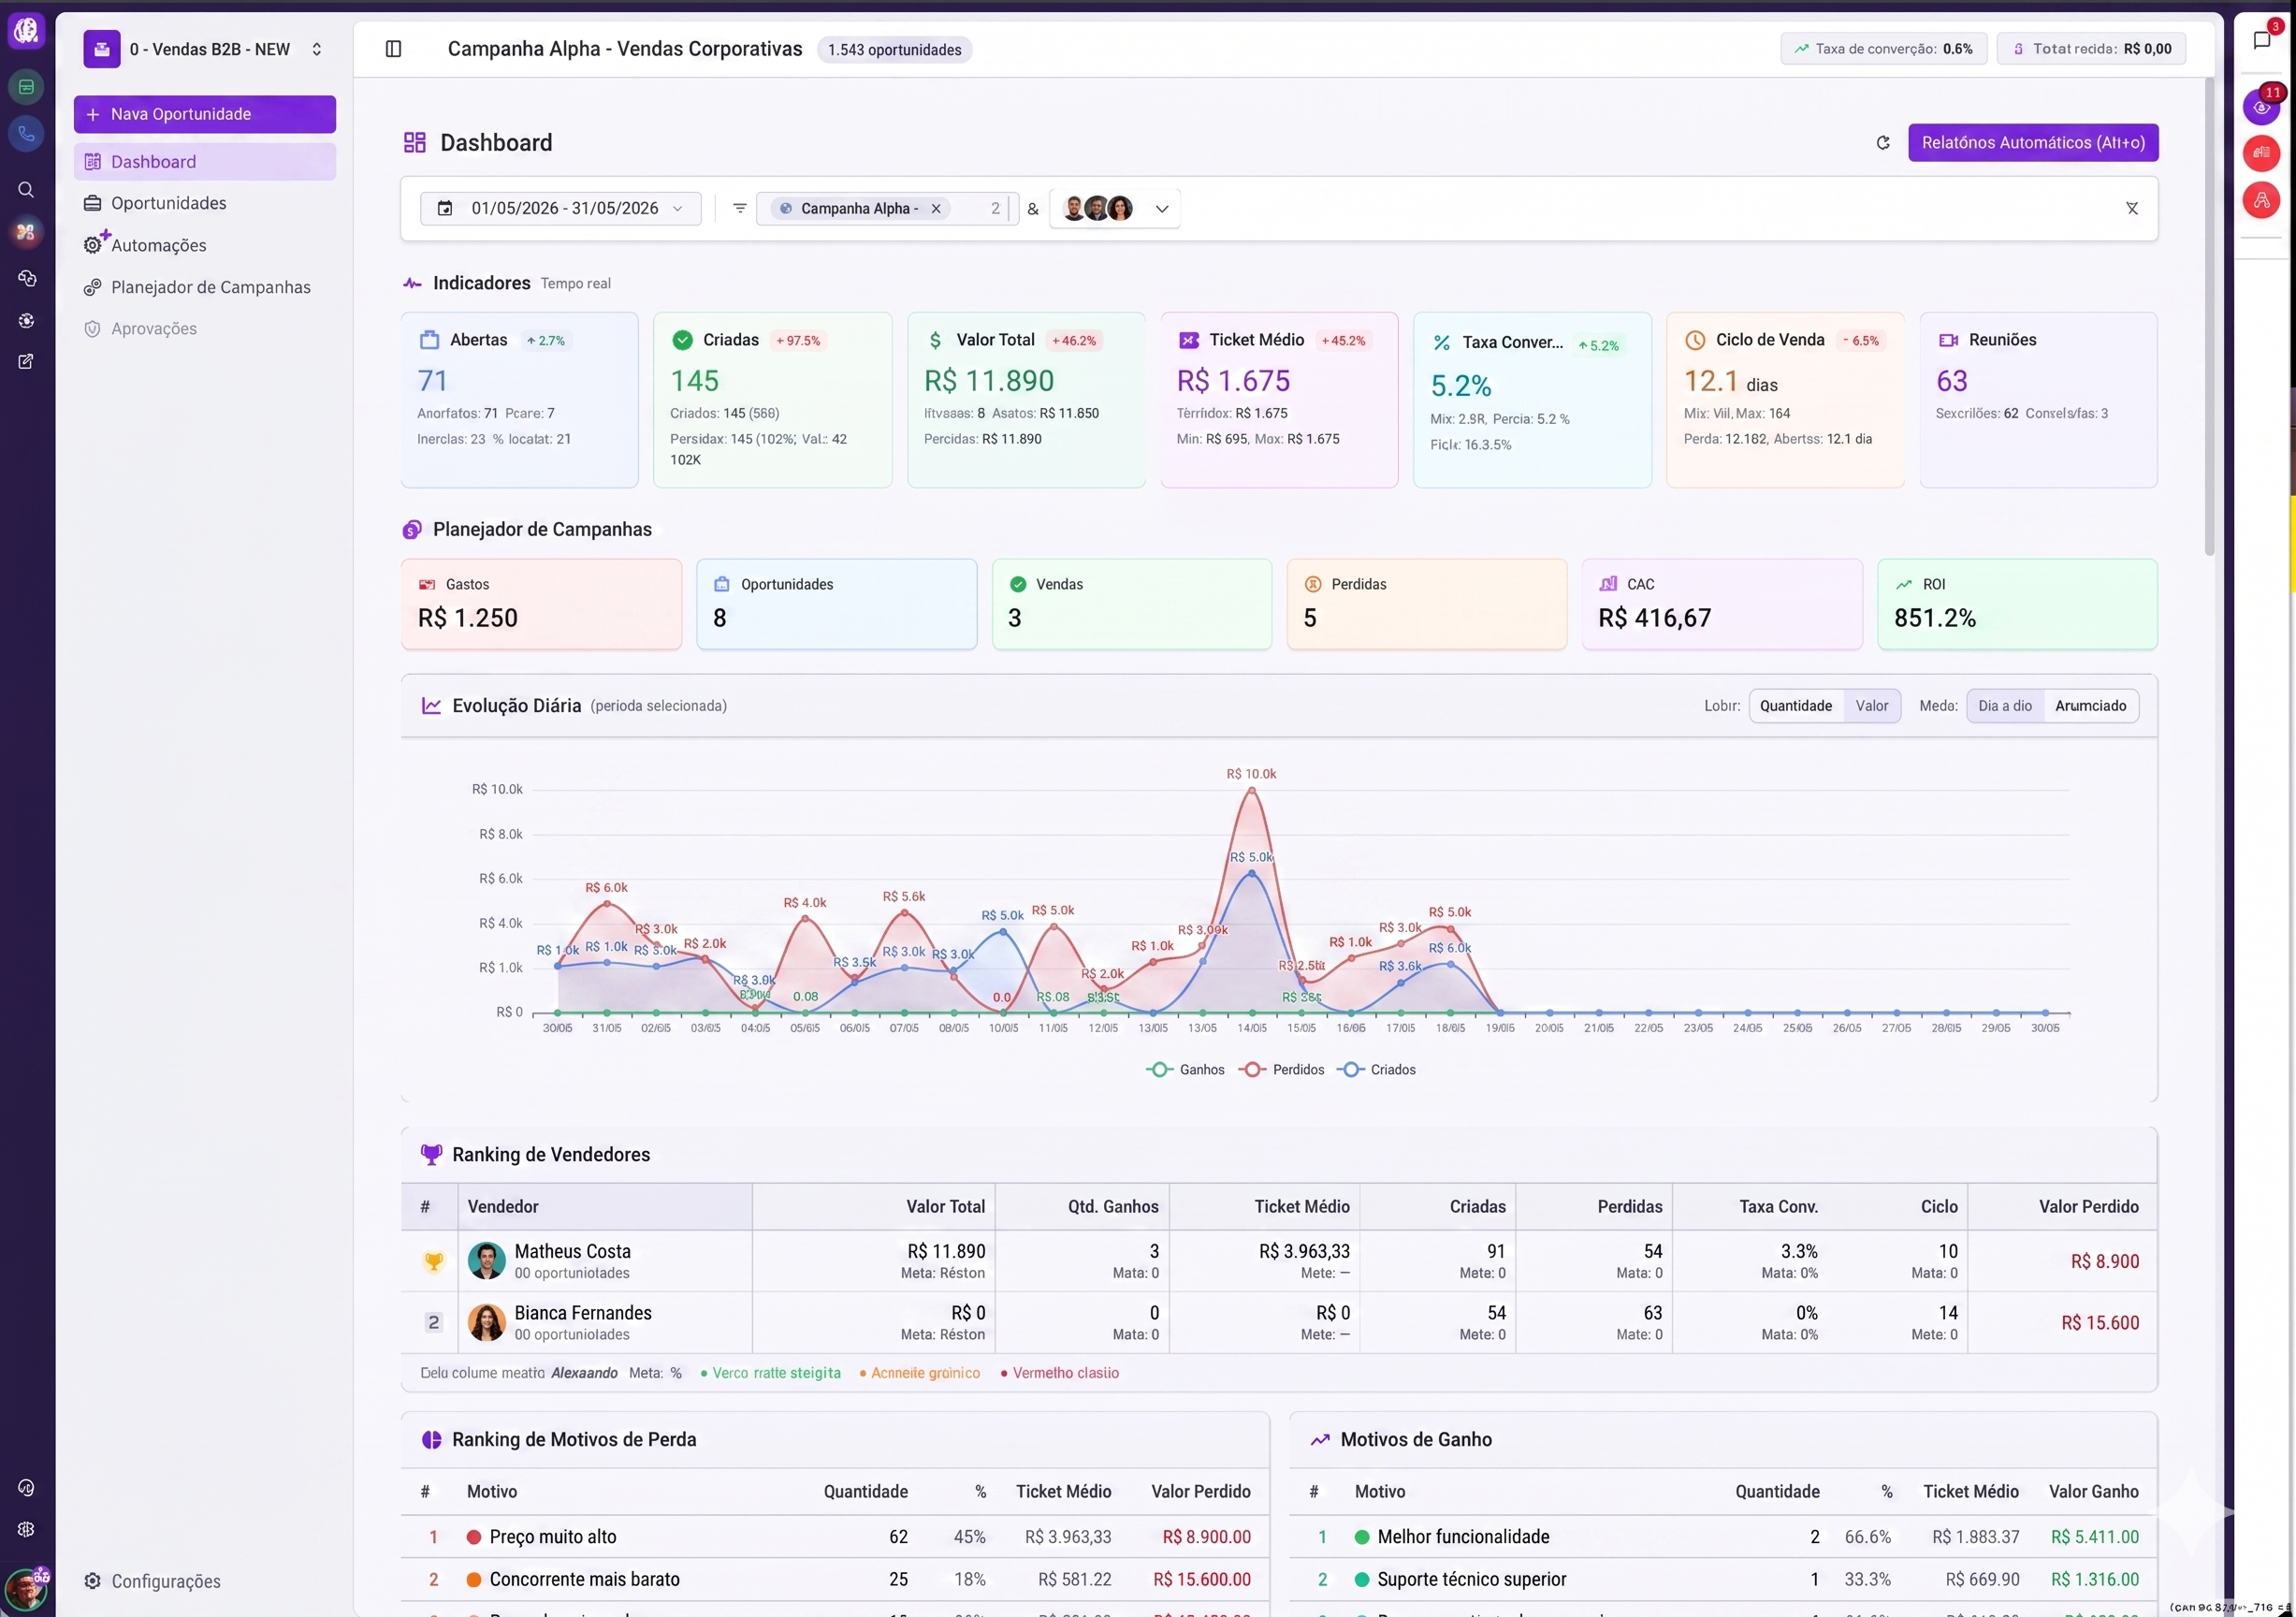
Task: Click the Ticket Médio purple icon
Action: [x=1189, y=340]
